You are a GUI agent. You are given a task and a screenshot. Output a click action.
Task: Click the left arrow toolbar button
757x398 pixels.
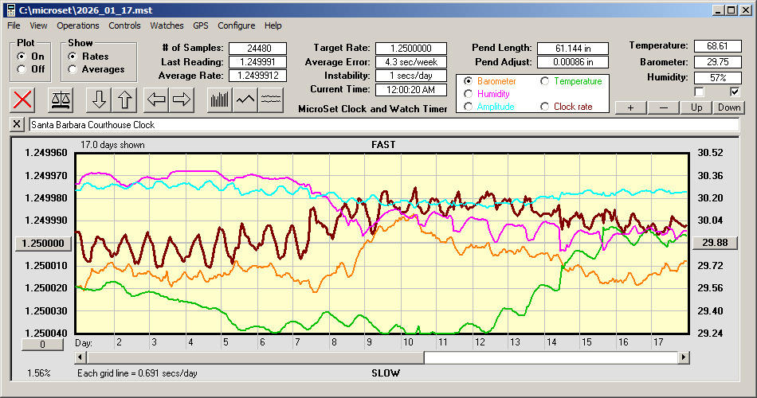pos(156,99)
